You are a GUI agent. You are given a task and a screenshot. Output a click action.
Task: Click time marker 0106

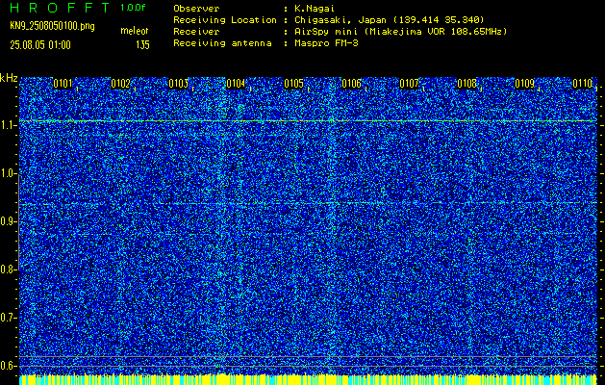coord(351,84)
